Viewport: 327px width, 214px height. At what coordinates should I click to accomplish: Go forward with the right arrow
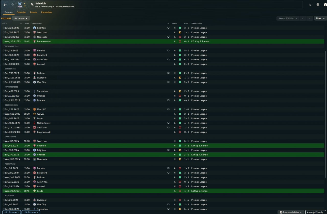coord(12,5)
